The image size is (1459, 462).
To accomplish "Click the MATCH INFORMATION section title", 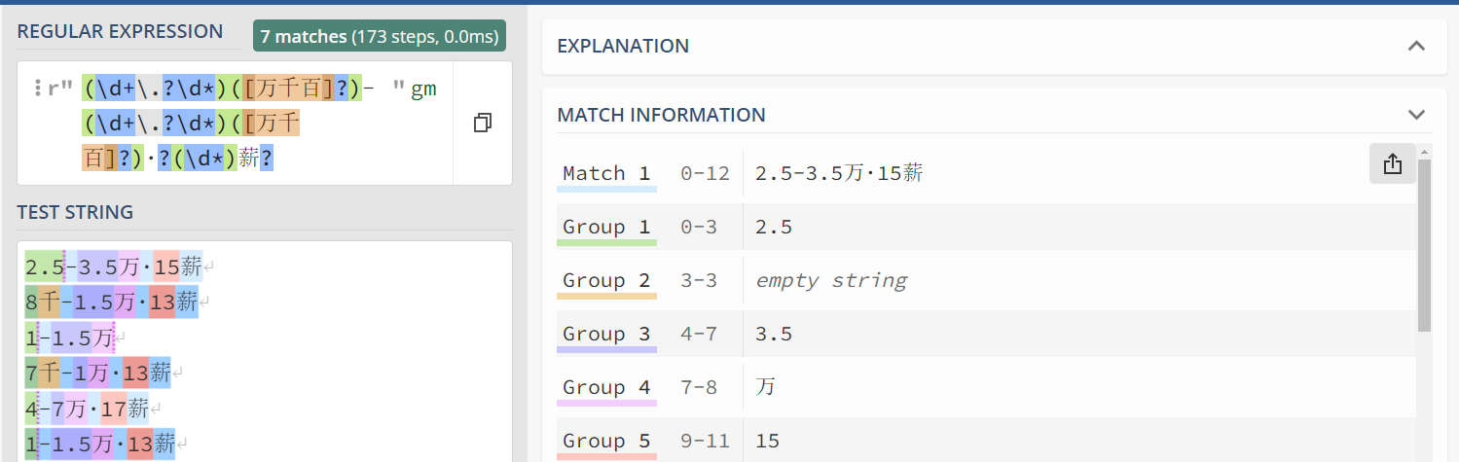I will pos(661,115).
